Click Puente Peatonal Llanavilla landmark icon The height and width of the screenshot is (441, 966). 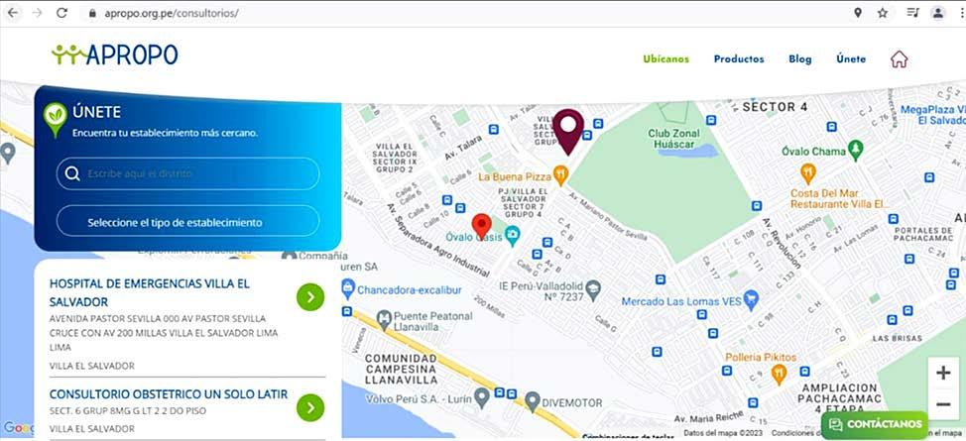click(384, 319)
